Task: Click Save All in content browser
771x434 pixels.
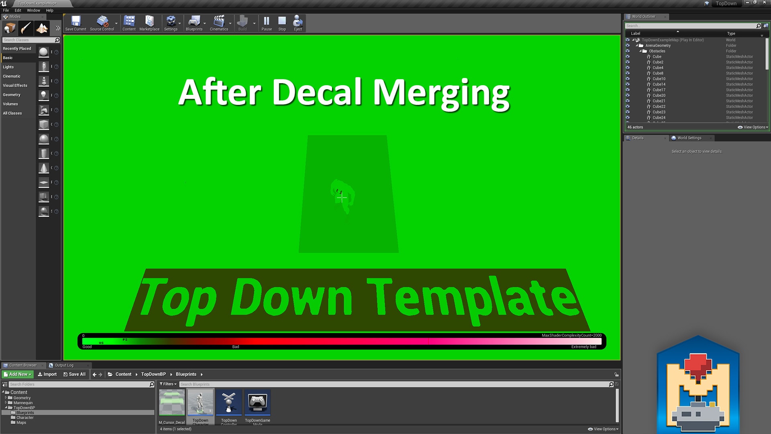Action: click(73, 374)
